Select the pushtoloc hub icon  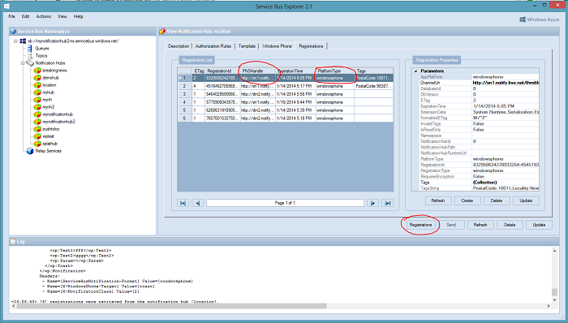tap(37, 129)
